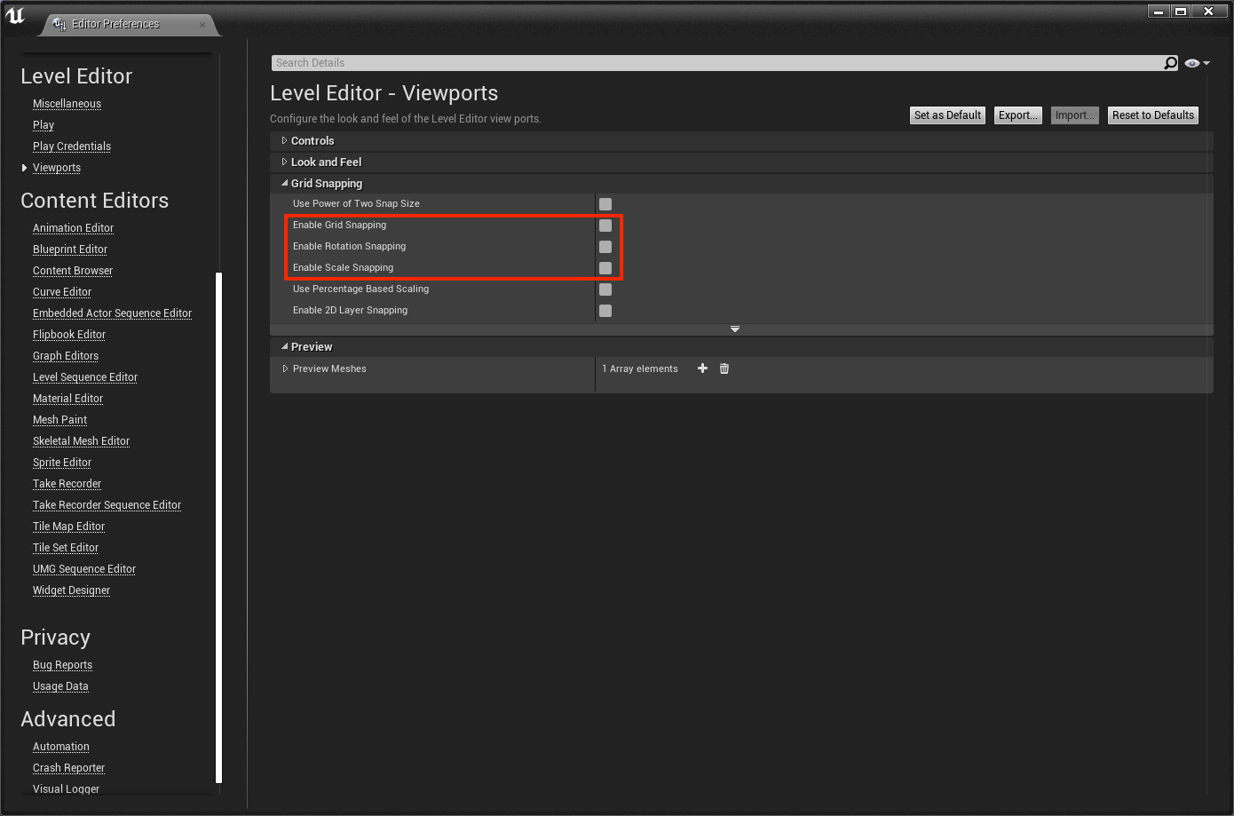This screenshot has height=816, width=1234.
Task: Check Use Power of Two Snap Size
Action: (x=605, y=204)
